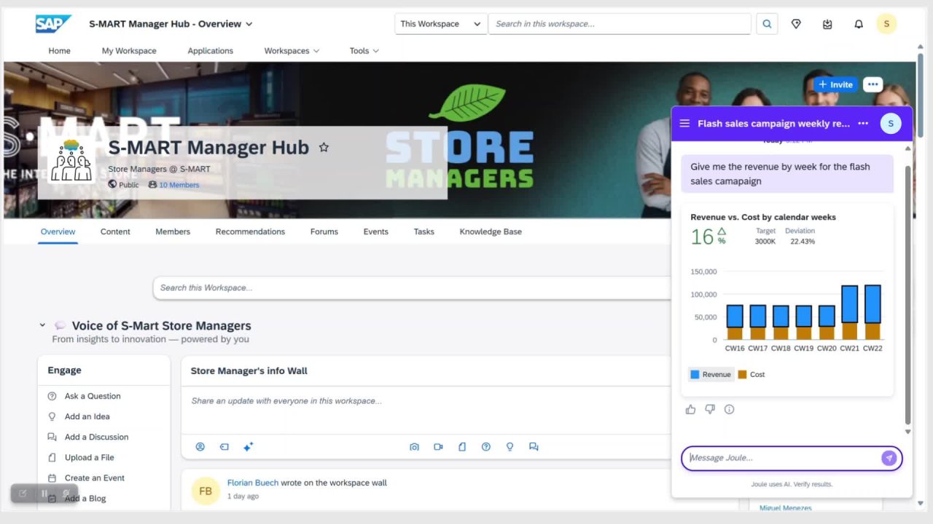
Task: Click Upload a File in Engage
Action: click(90, 457)
